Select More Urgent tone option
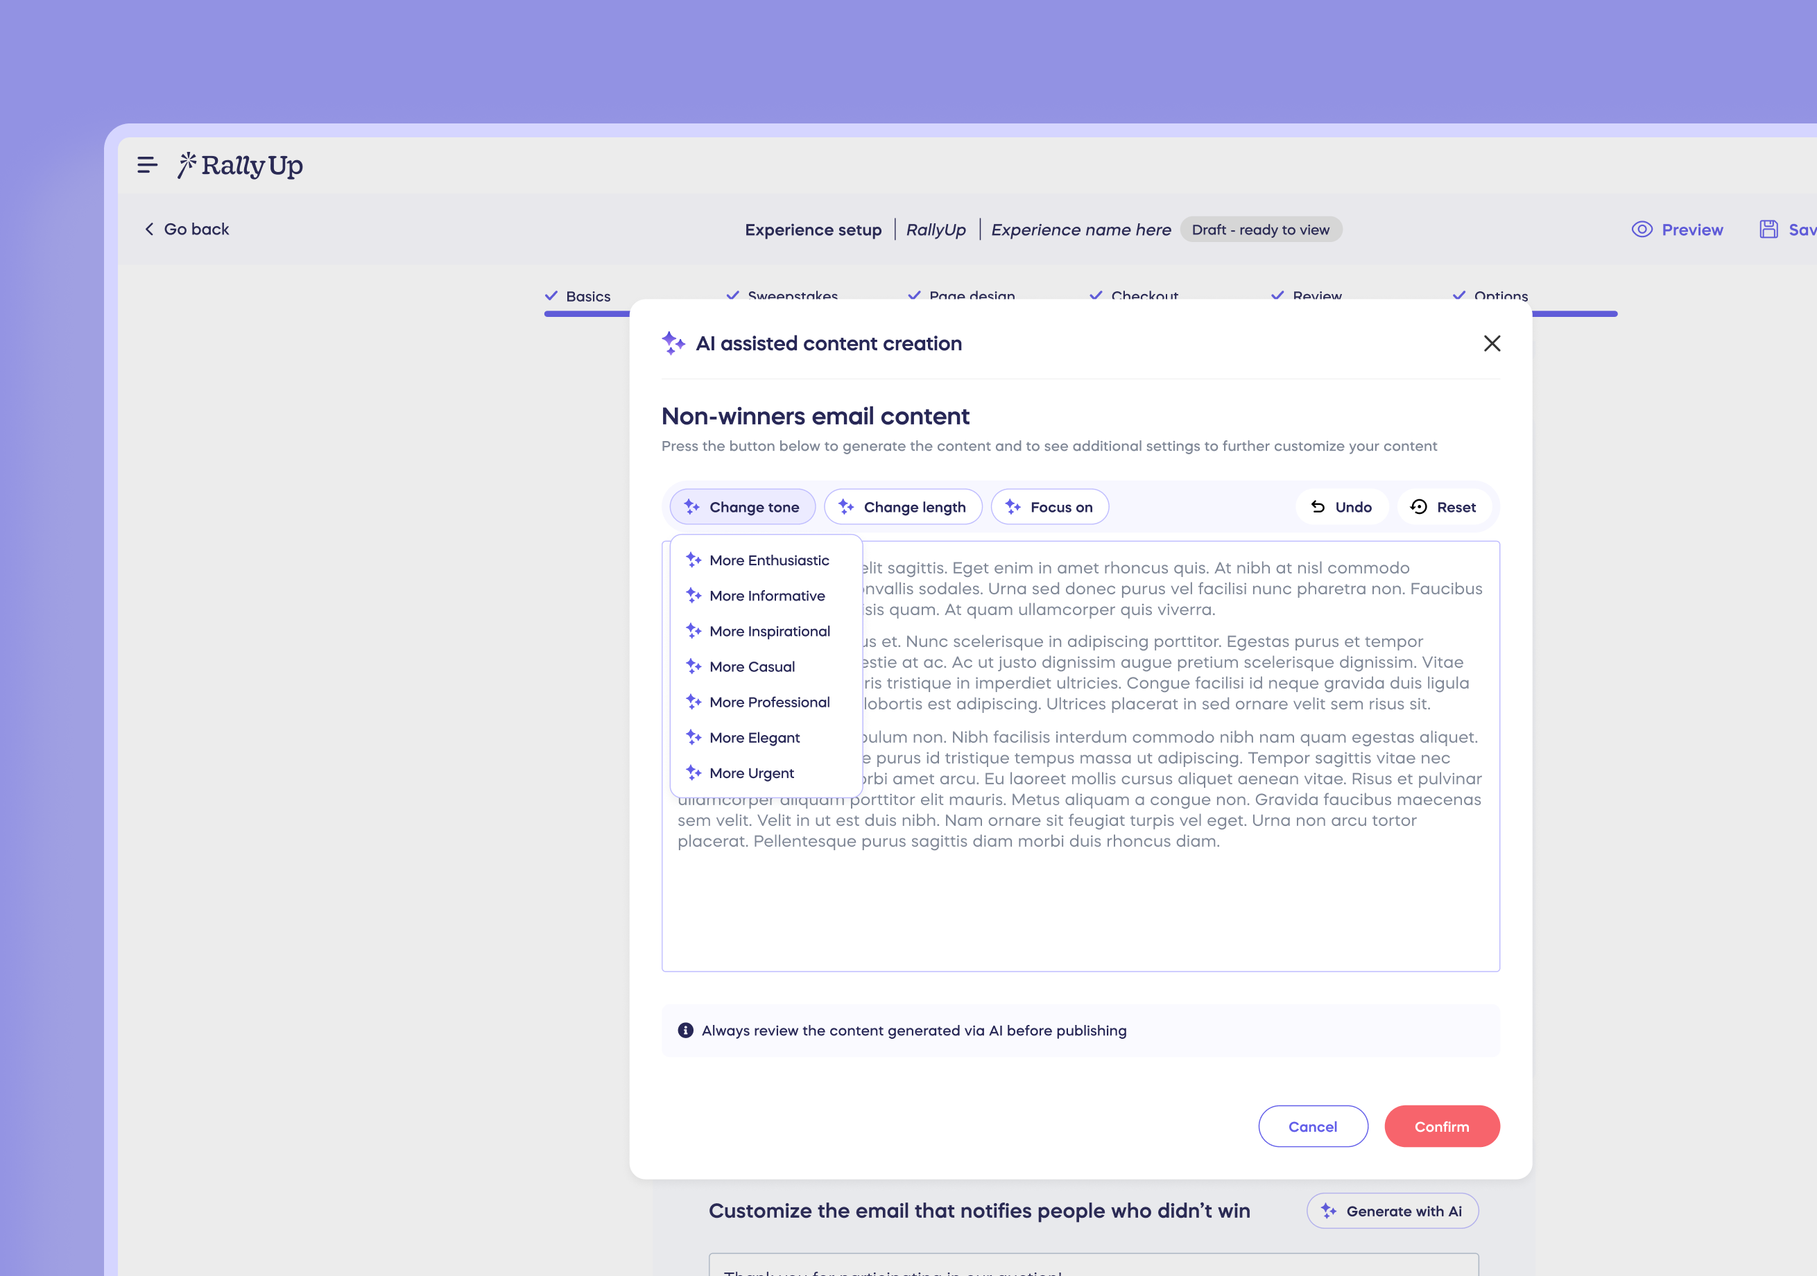 coord(765,773)
